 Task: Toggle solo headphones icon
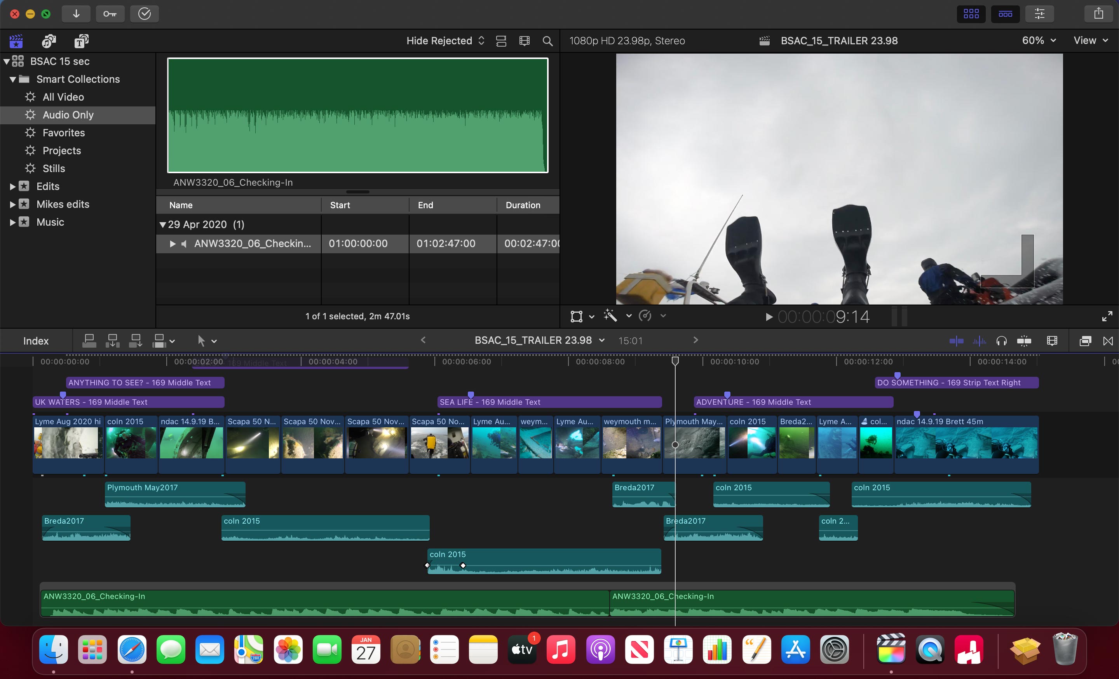(x=1001, y=341)
